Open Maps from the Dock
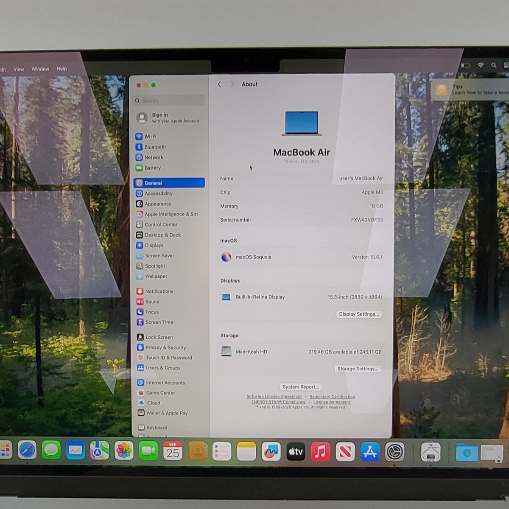509x509 pixels. coord(100,450)
